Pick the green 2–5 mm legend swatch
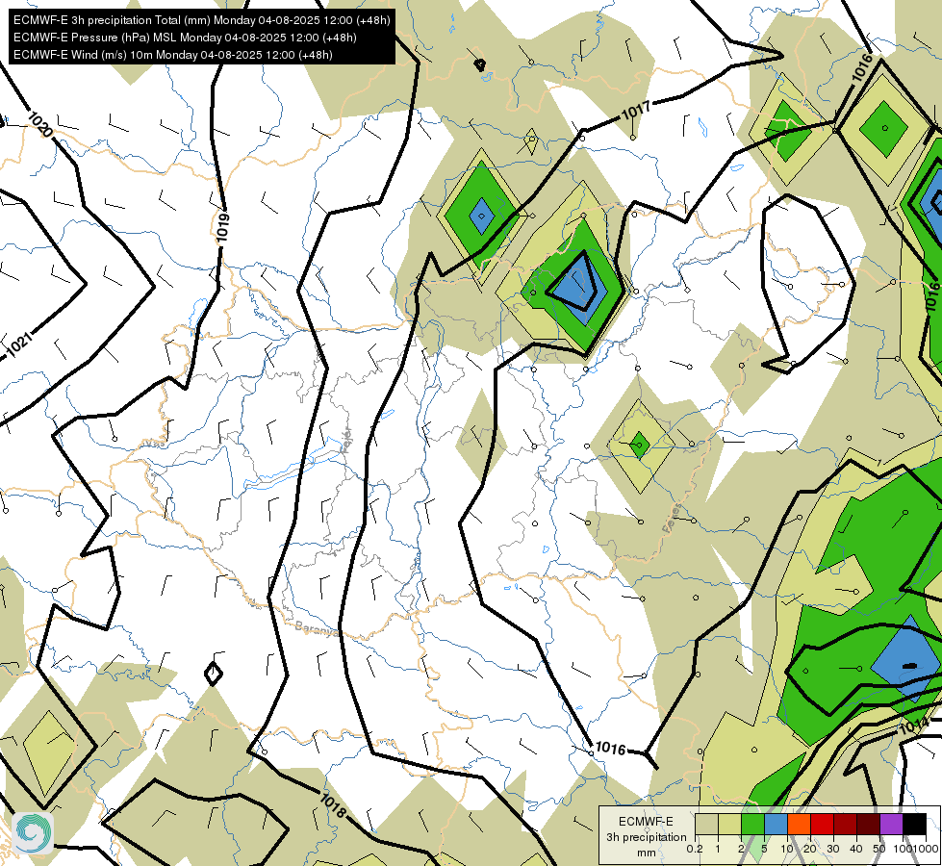Viewport: 942px width, 866px height. 752,825
